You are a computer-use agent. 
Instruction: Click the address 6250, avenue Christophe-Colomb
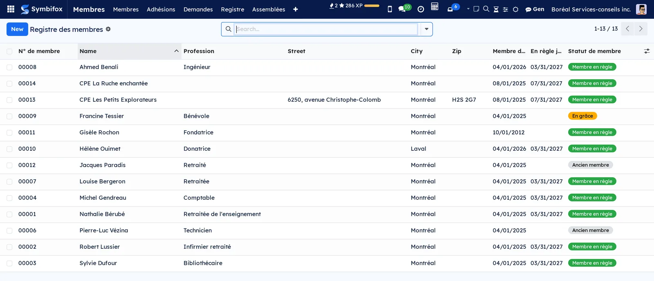[x=334, y=100]
